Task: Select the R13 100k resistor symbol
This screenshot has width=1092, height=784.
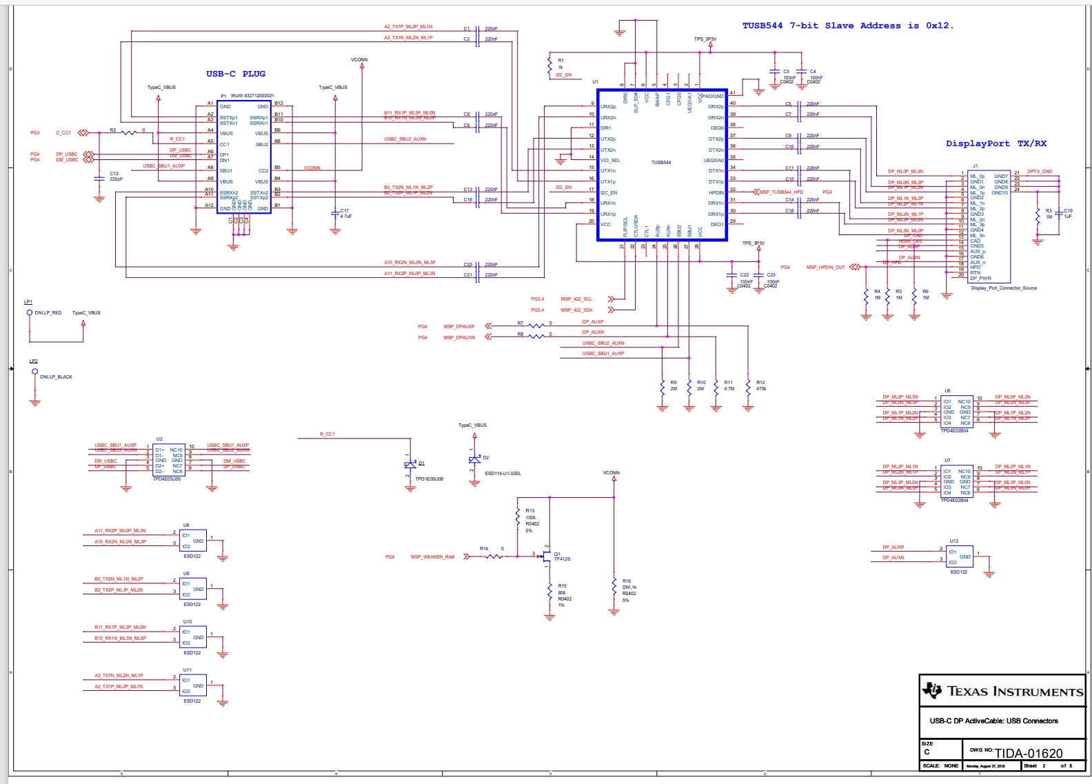Action: pos(518,516)
